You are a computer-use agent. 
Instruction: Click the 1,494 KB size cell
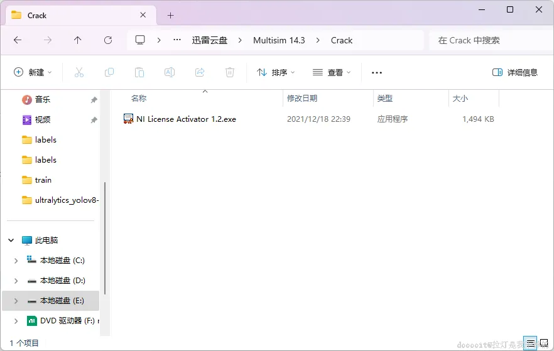point(478,119)
